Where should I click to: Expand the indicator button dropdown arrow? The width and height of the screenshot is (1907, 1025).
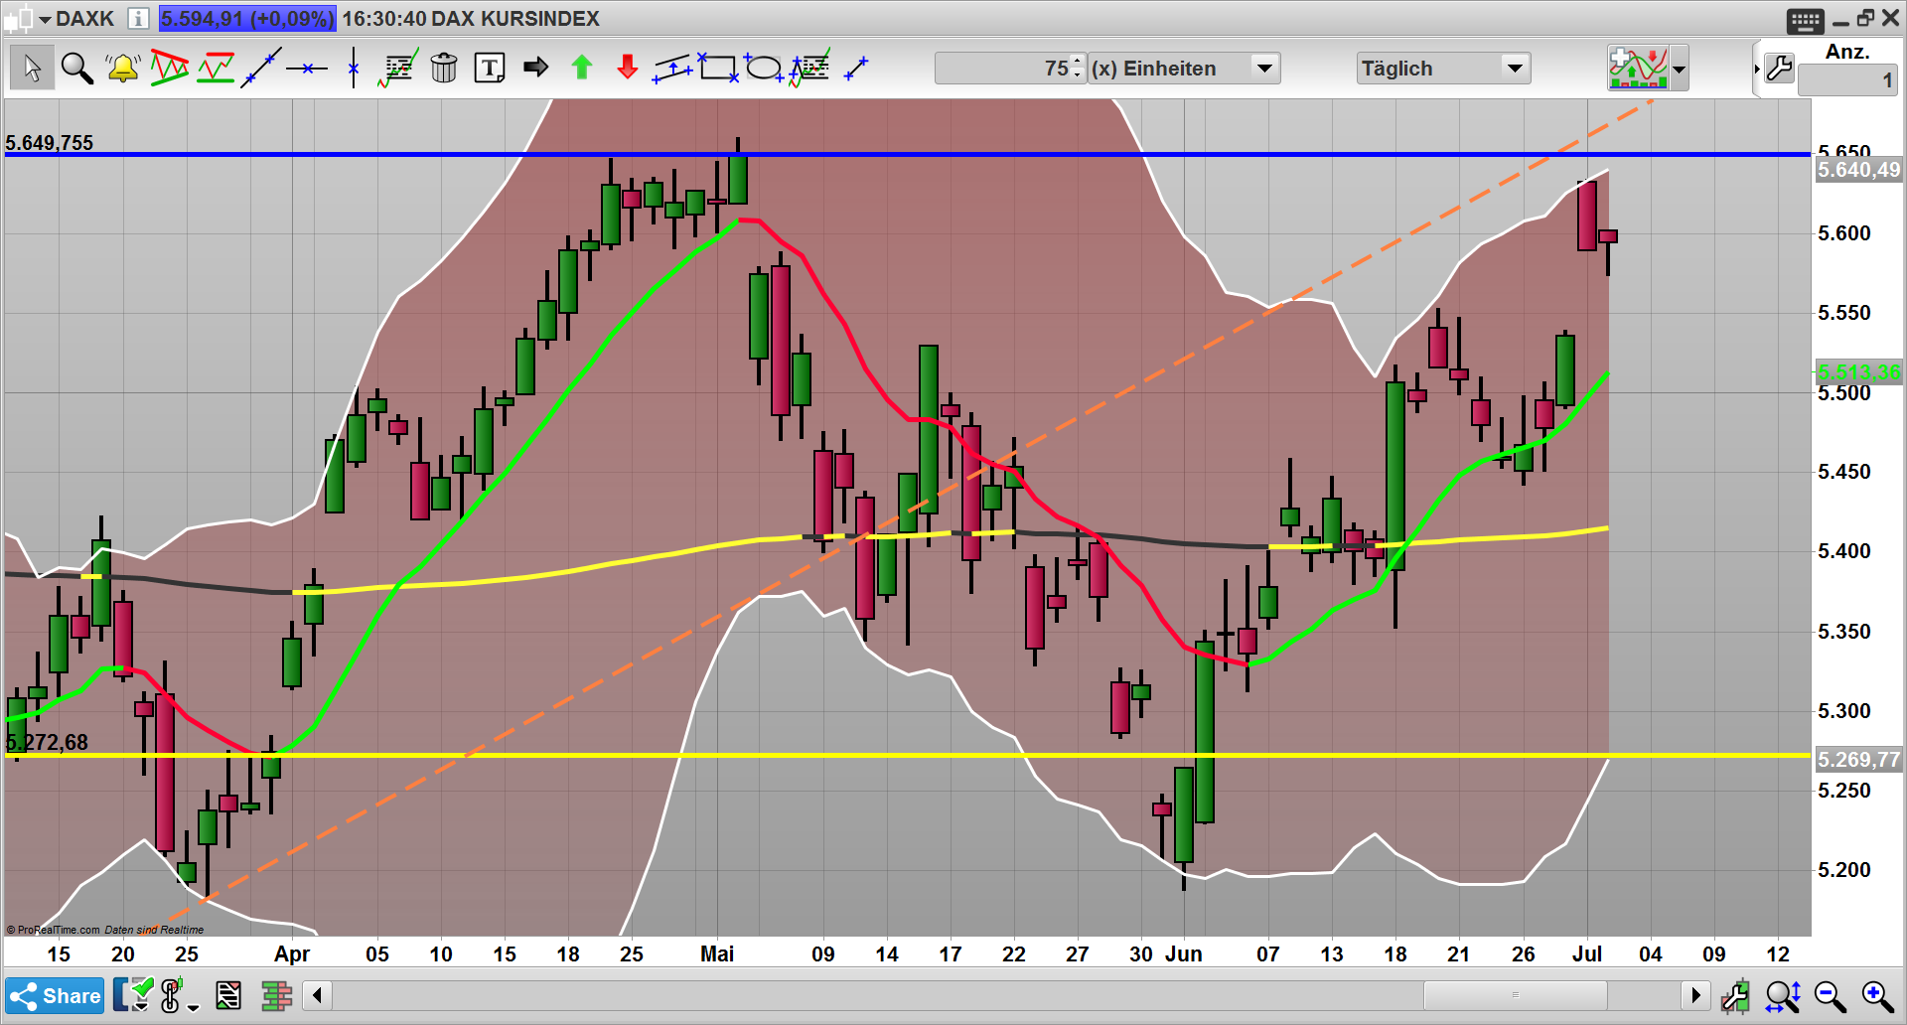1679,70
